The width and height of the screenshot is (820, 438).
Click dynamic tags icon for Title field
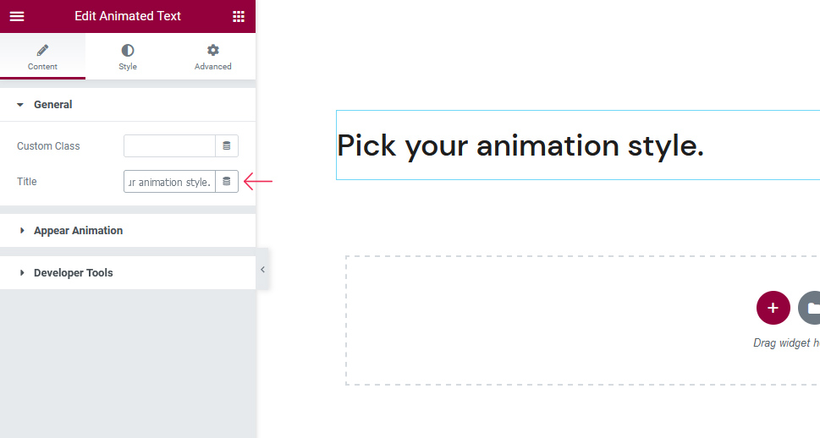pyautogui.click(x=227, y=182)
